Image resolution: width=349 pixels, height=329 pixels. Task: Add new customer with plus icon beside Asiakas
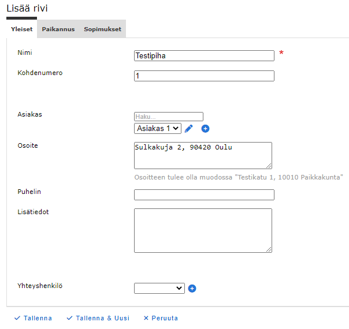tap(205, 128)
